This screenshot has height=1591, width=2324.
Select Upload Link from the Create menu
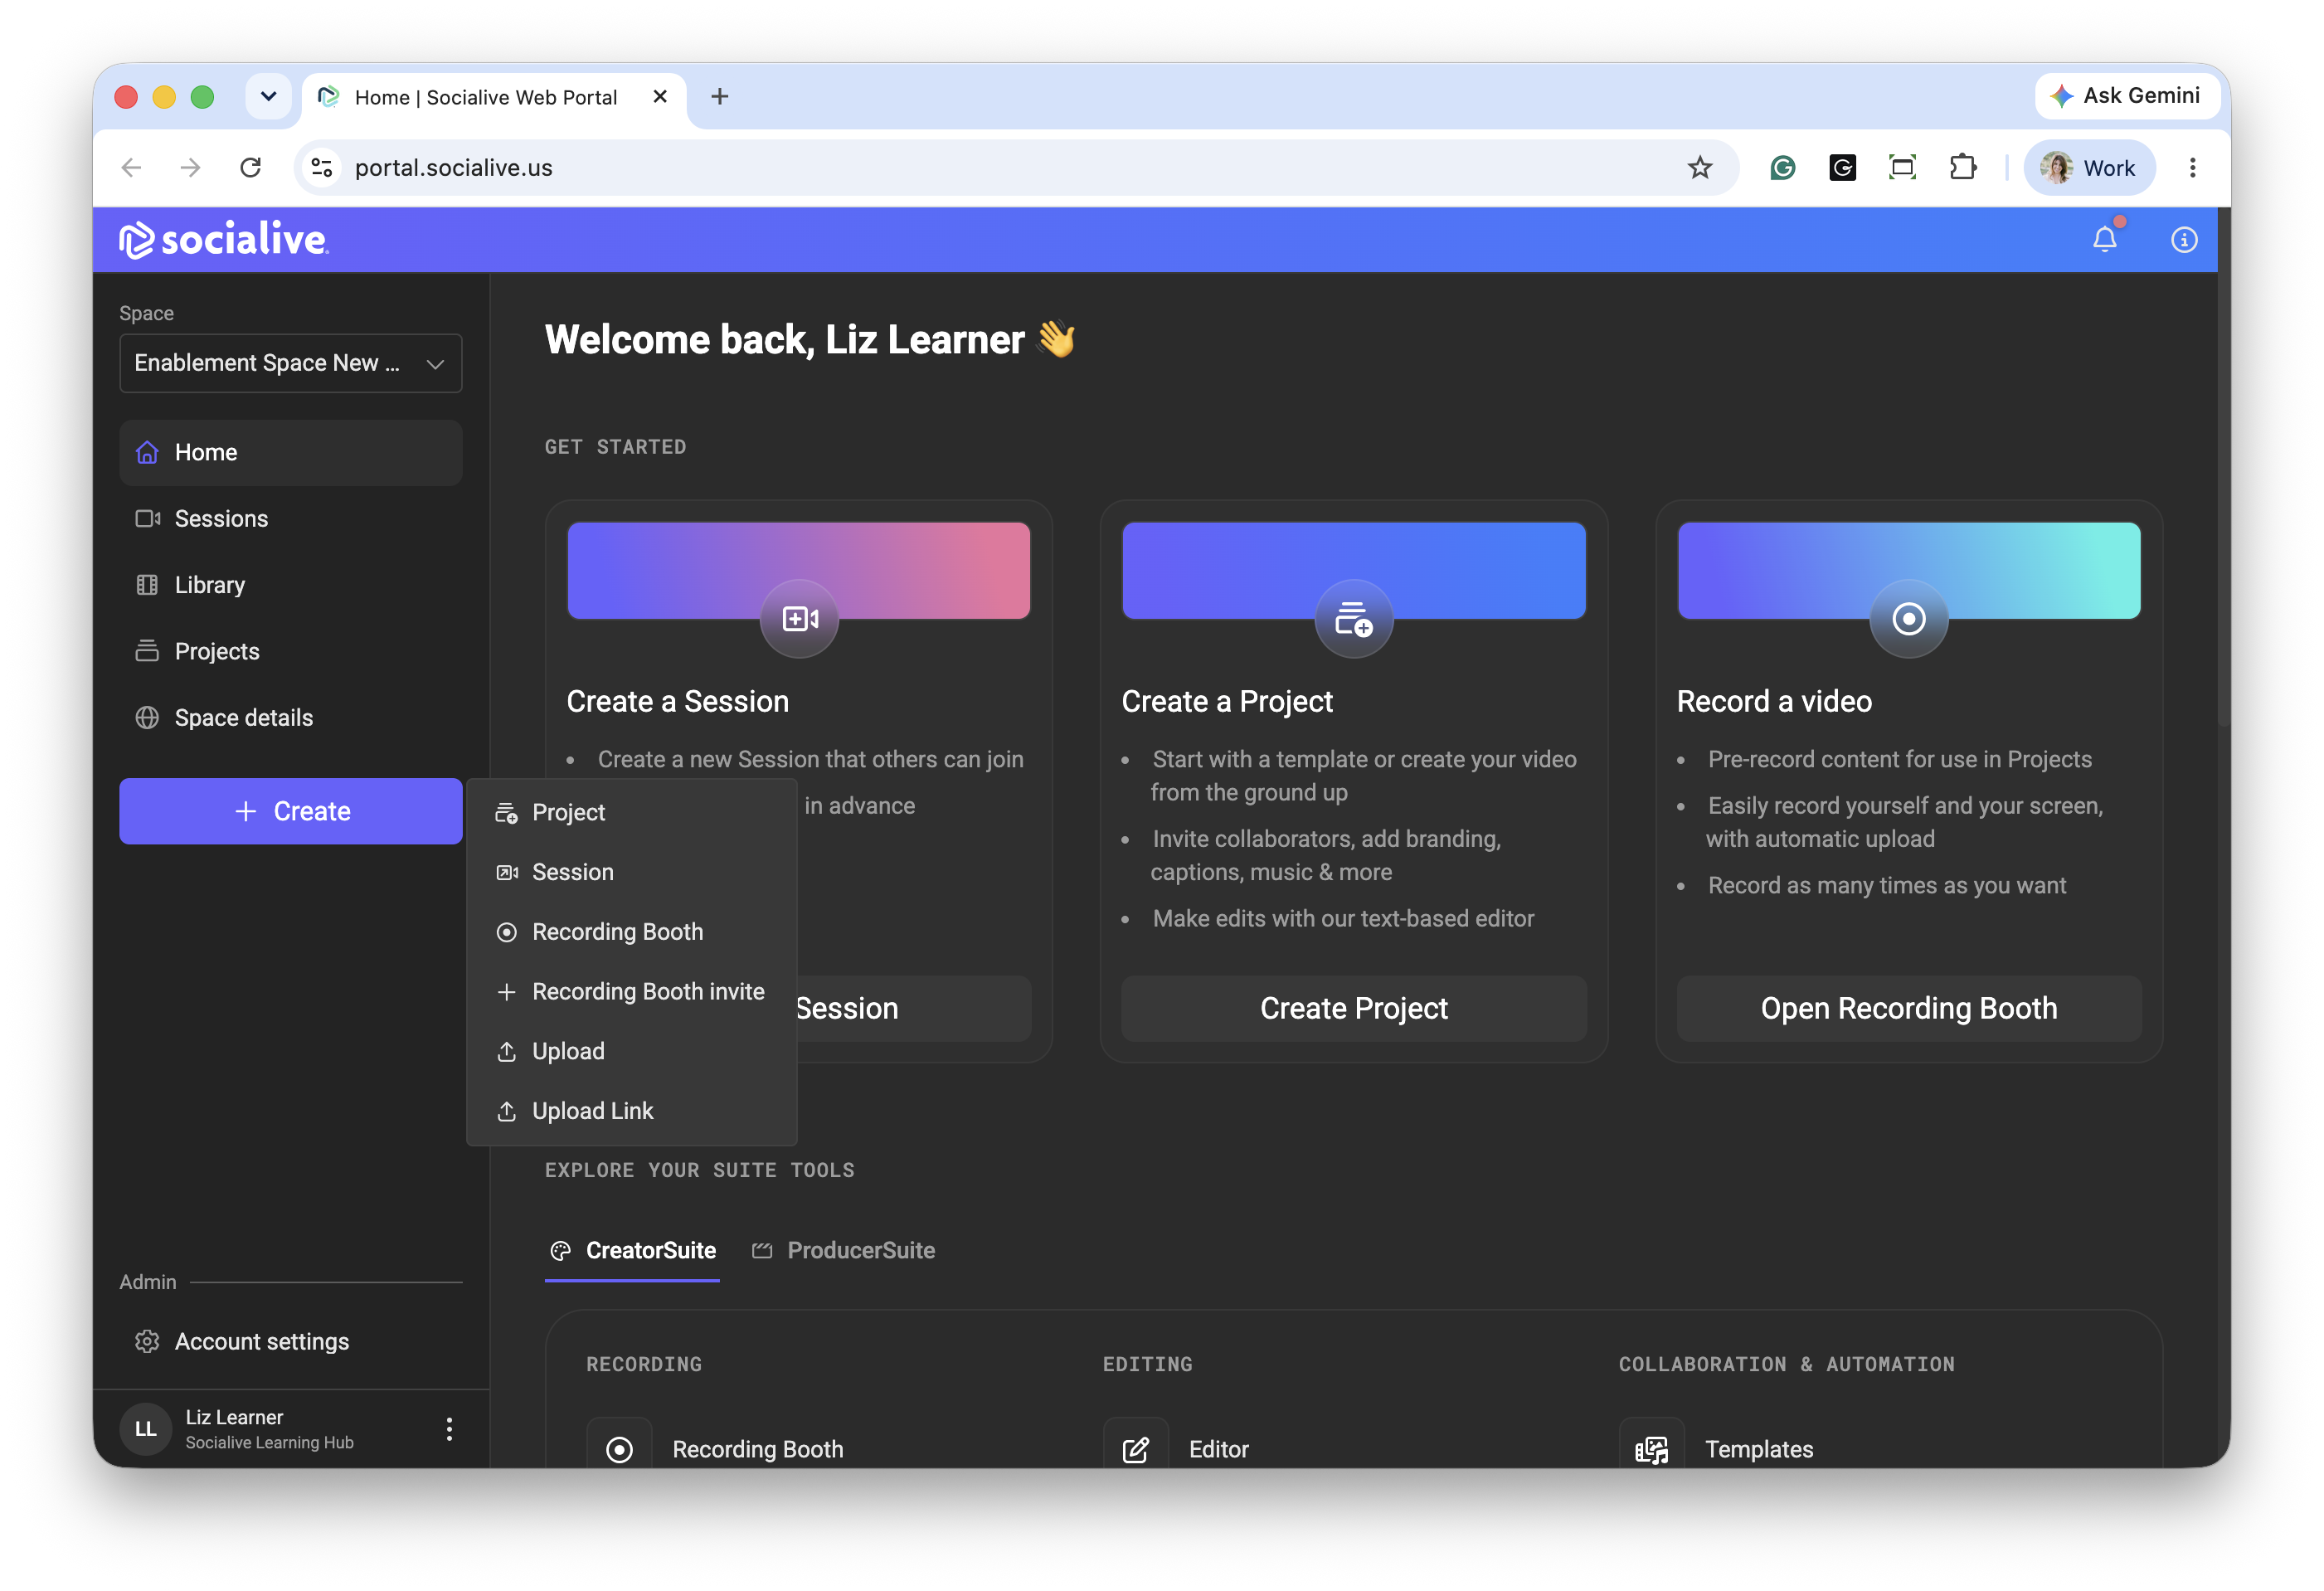click(x=632, y=1111)
